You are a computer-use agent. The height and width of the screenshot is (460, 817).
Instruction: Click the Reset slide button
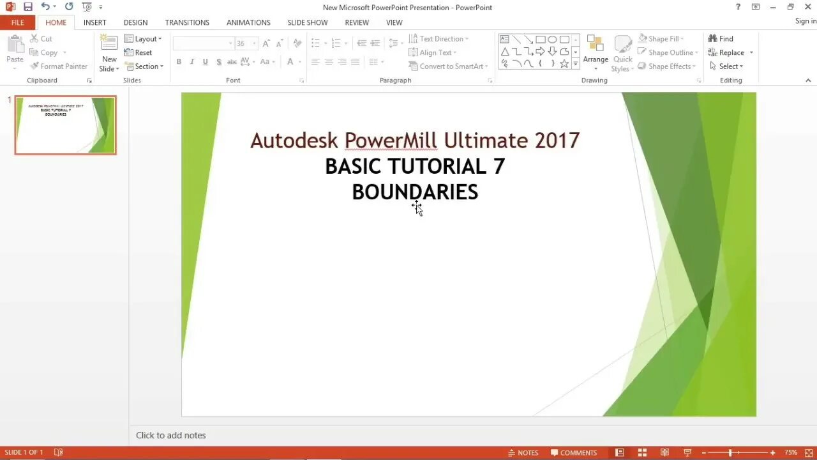[138, 52]
